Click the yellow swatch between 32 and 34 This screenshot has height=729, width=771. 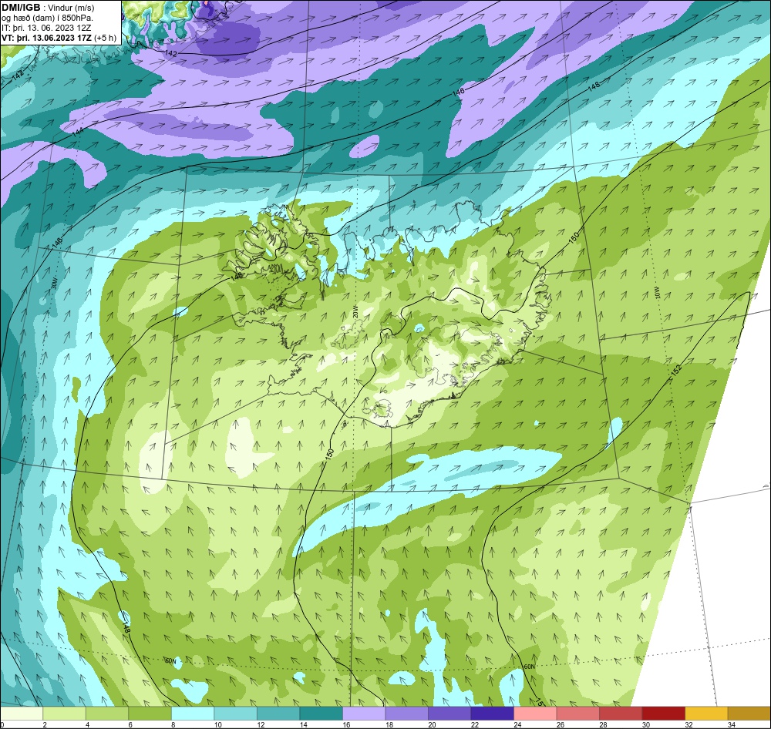706,713
